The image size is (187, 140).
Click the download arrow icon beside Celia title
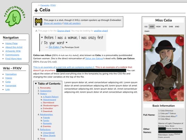(36, 10)
